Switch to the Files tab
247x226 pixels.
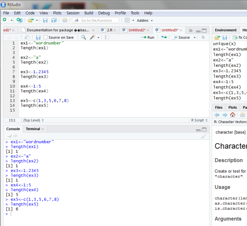219,107
